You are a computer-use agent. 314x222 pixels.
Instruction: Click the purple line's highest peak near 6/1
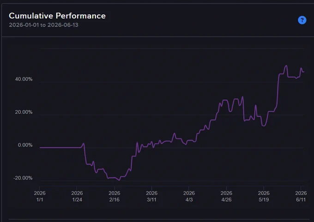point(286,66)
